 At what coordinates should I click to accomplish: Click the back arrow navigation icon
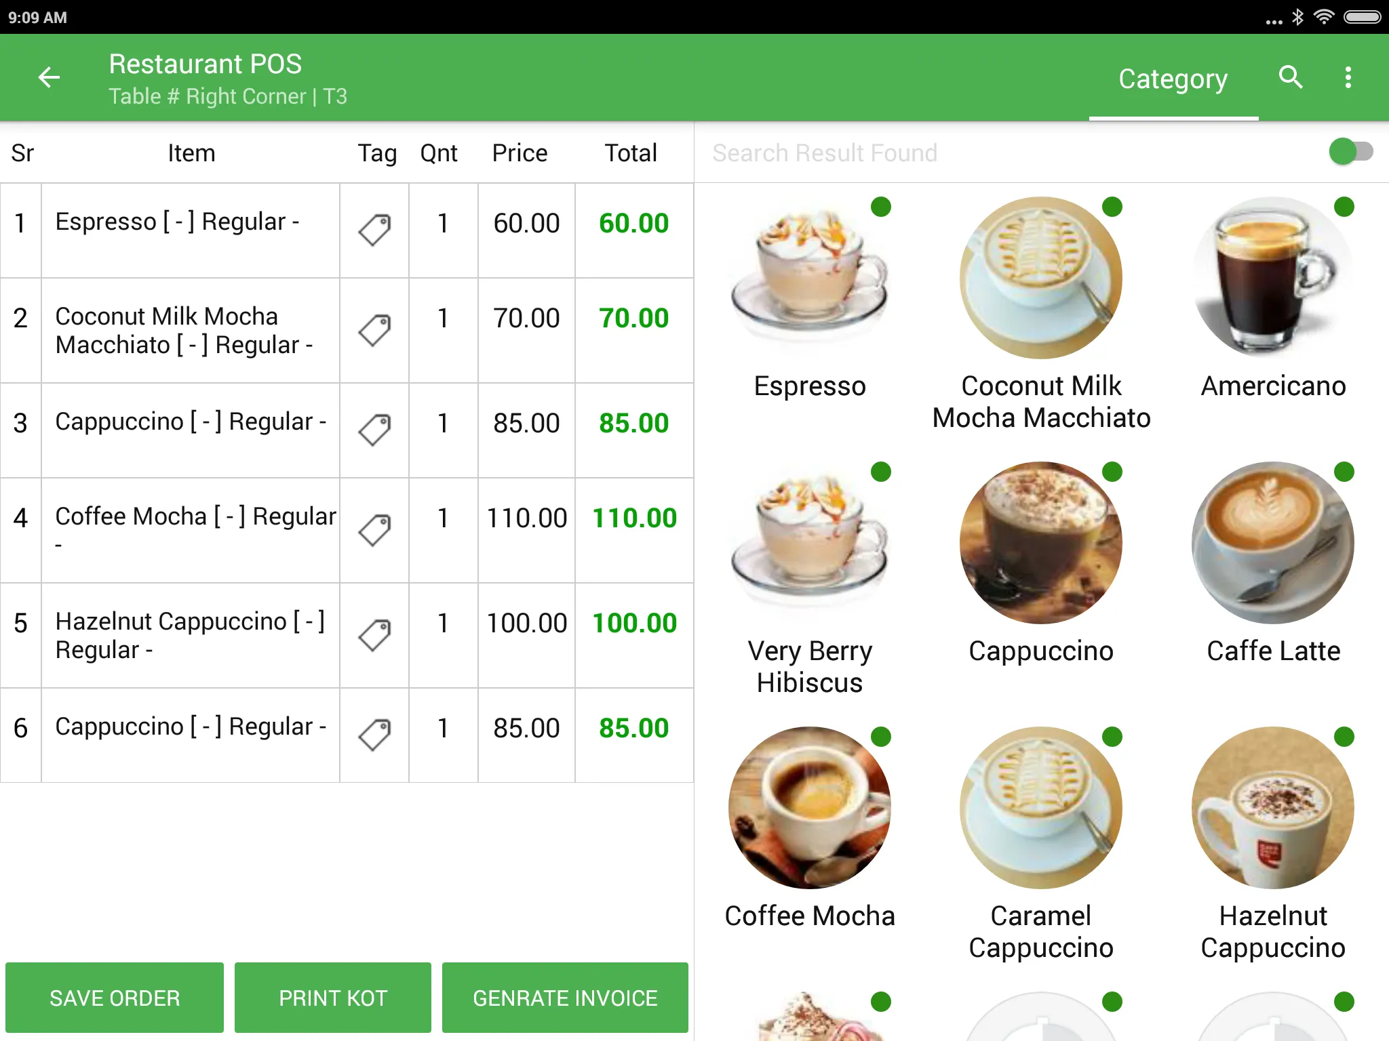click(x=48, y=77)
